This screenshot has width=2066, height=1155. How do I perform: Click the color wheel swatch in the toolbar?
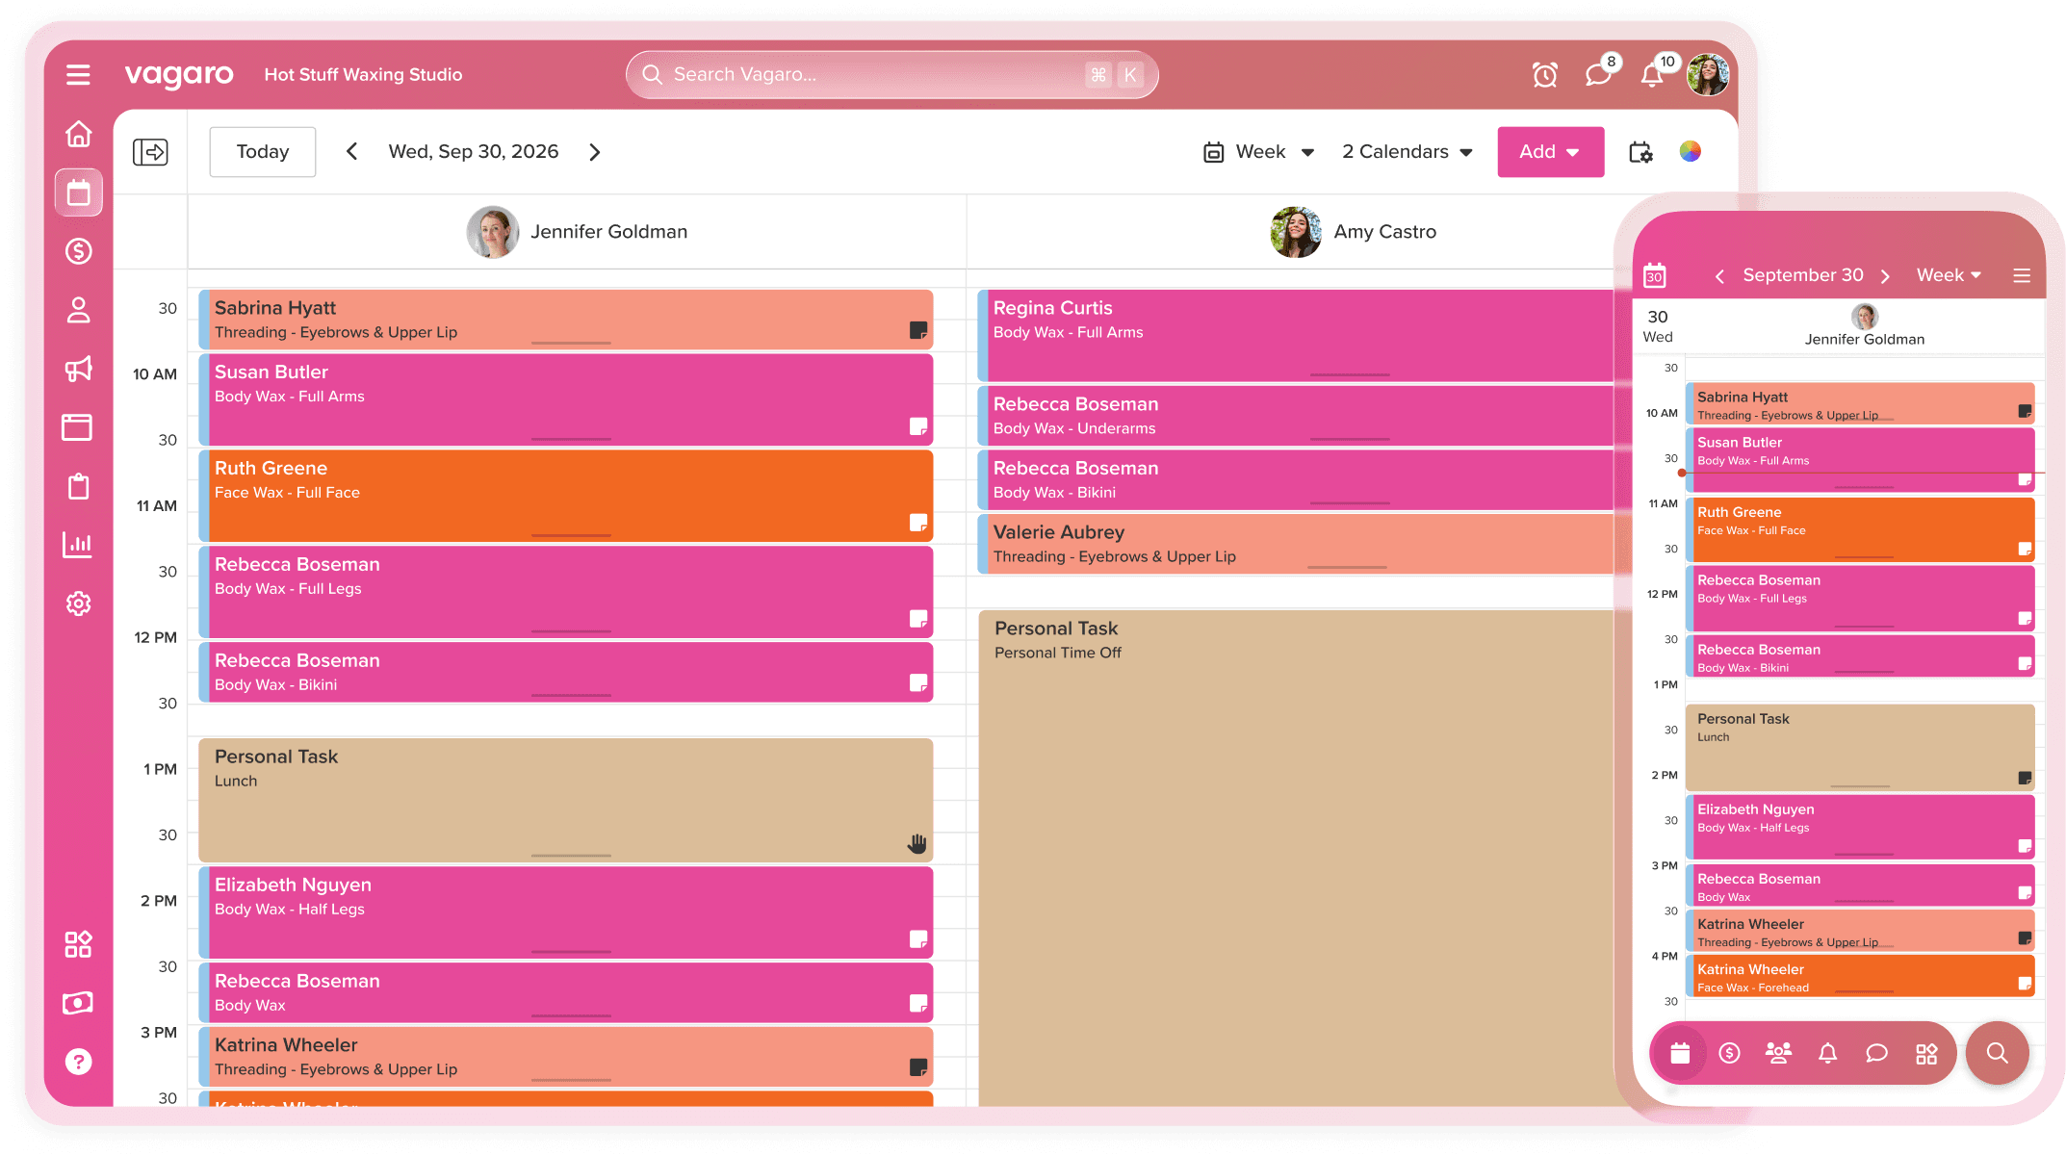(x=1691, y=151)
